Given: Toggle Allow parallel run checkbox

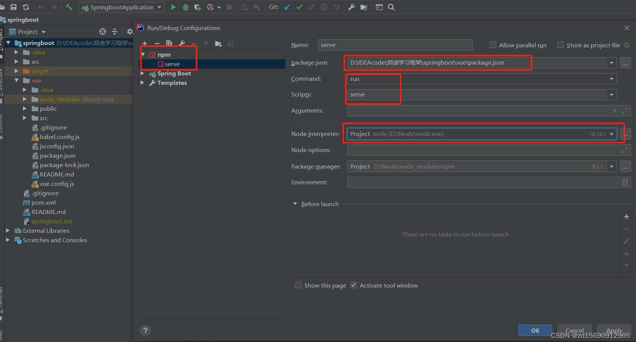Looking at the screenshot, I should [x=493, y=45].
